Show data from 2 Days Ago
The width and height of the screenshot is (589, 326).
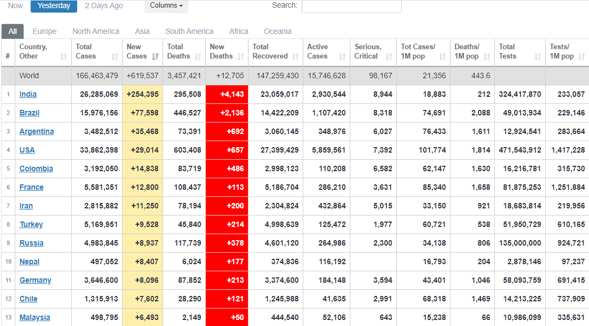pyautogui.click(x=103, y=5)
